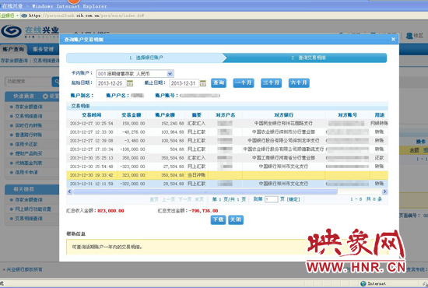Click 交易明细查询 in the top submenu bar
428x288 pixels.
tap(46, 61)
